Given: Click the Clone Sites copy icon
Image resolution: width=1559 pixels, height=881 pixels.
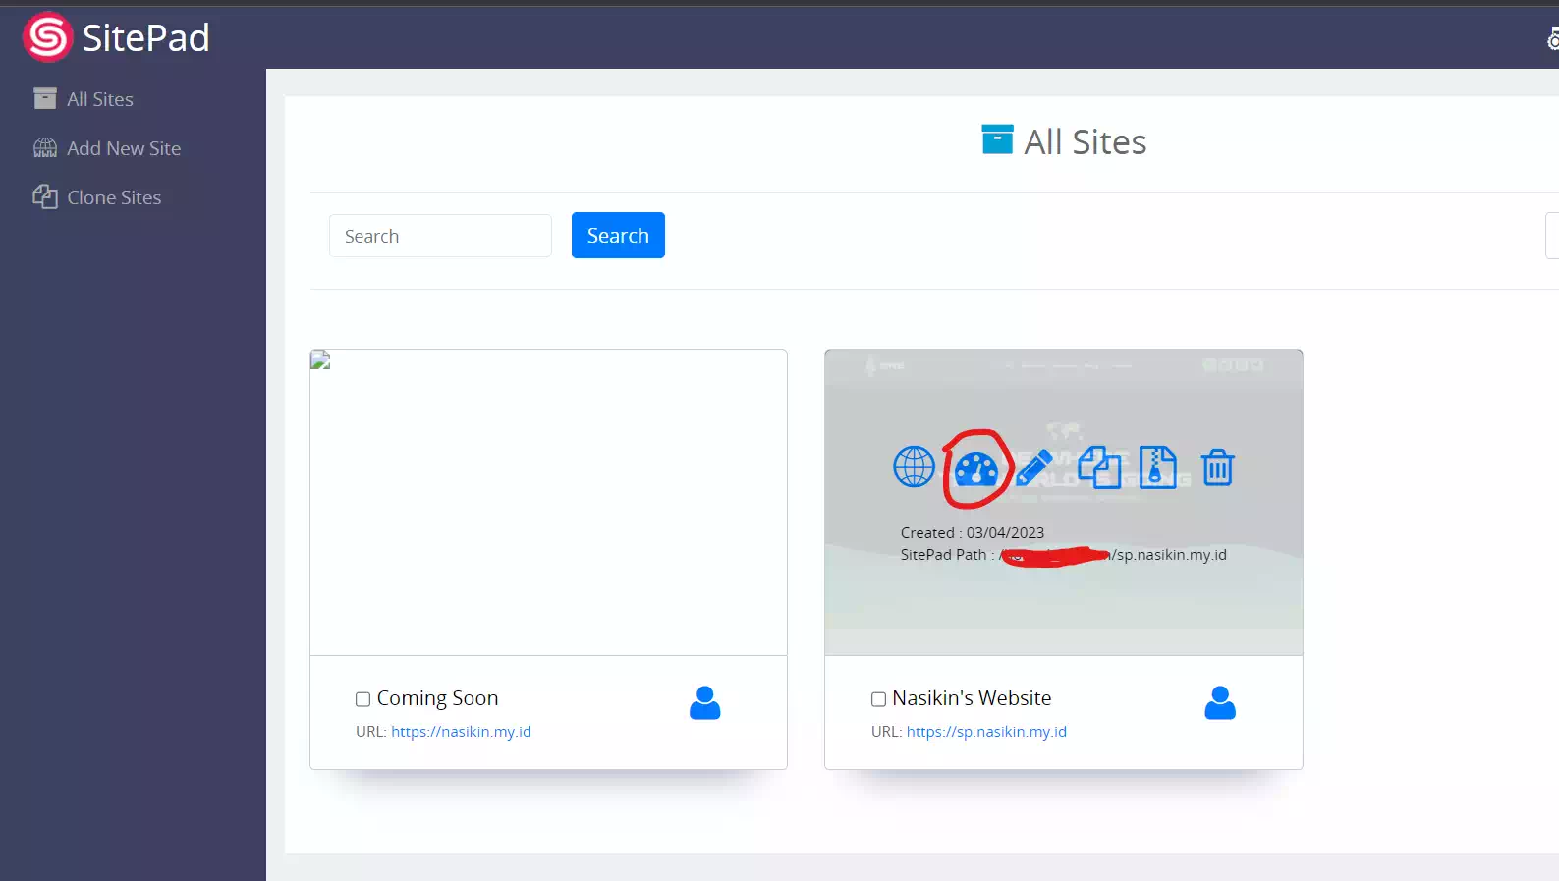Looking at the screenshot, I should (45, 196).
